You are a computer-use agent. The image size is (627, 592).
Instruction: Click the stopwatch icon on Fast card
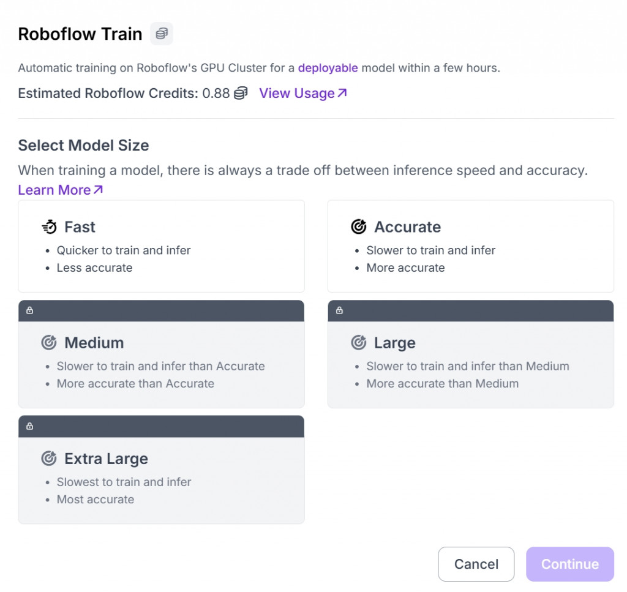click(x=49, y=227)
